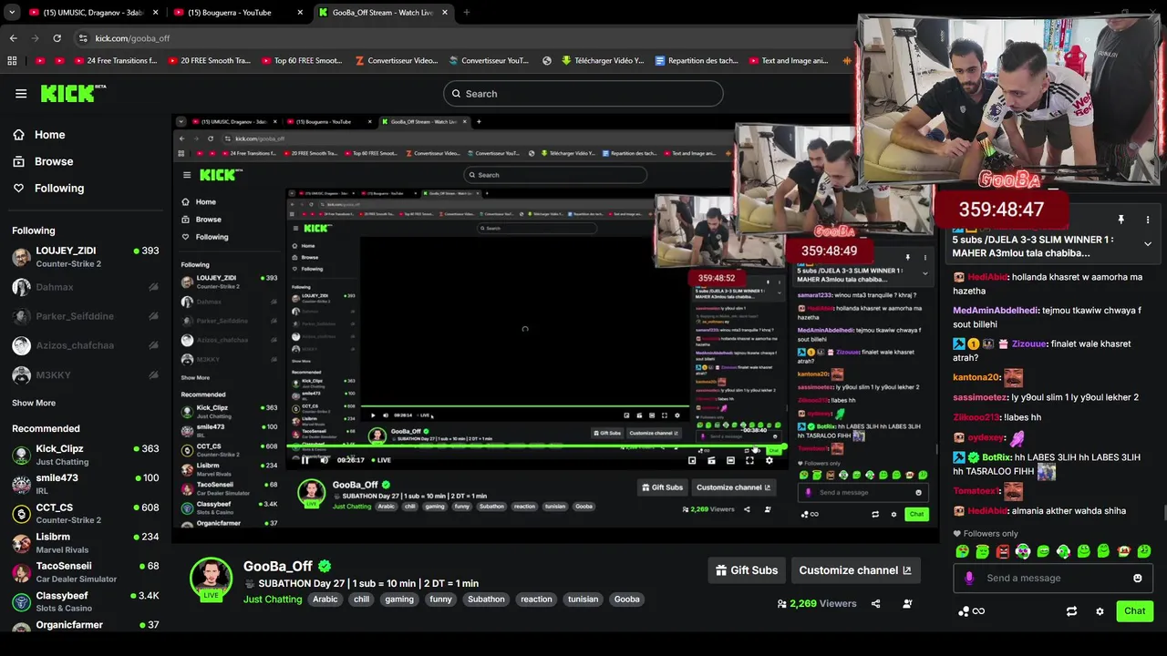
Task: Click the Kick search field
Action: click(x=583, y=94)
